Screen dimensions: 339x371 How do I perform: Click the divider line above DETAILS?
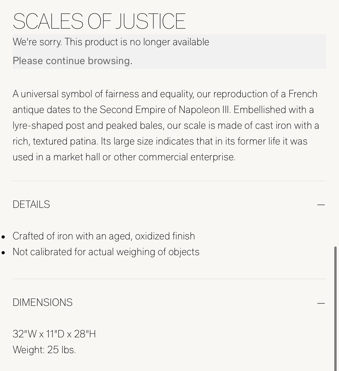tap(169, 181)
